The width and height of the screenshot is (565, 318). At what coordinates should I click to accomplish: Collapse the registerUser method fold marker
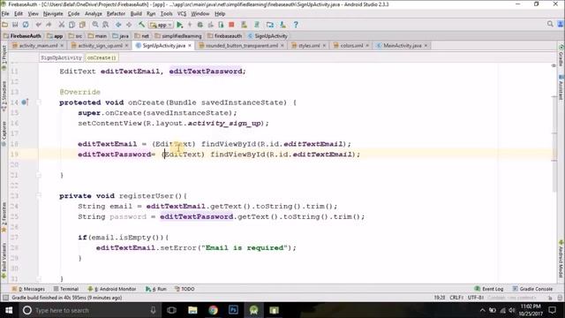coord(39,196)
